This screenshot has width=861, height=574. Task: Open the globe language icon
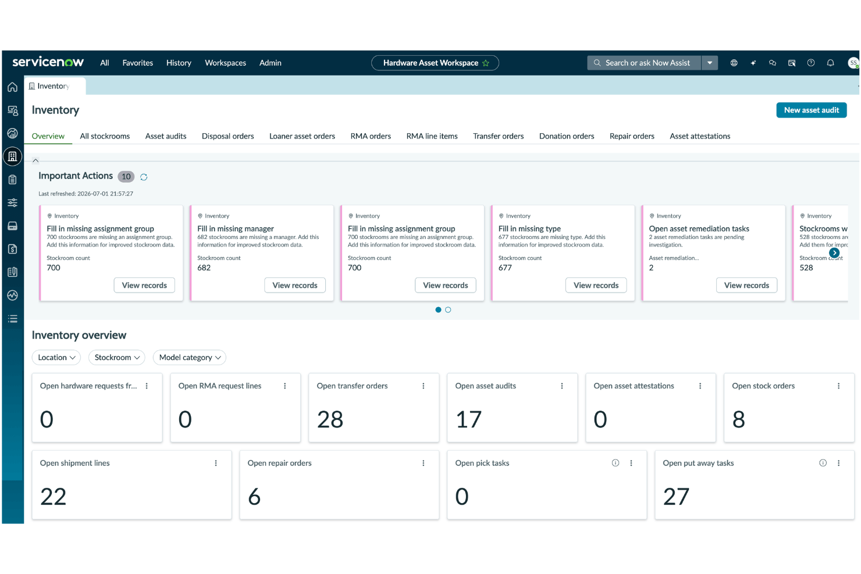pyautogui.click(x=734, y=63)
